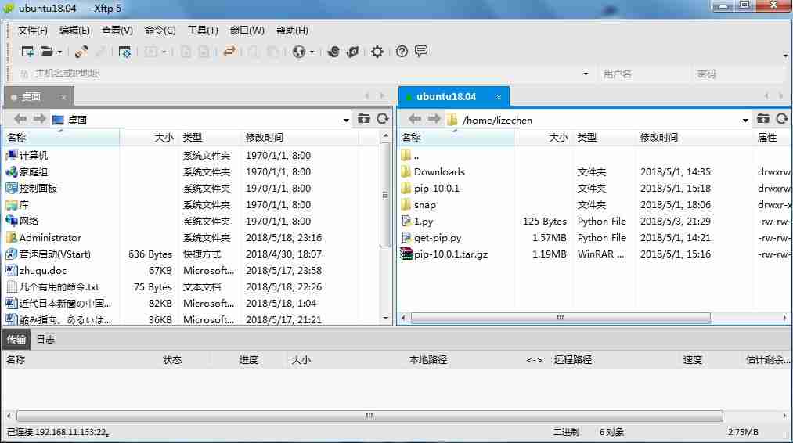
Task: Click the local pane new folder icon
Action: (x=364, y=119)
